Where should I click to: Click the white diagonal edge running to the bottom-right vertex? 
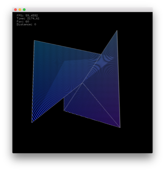click(101, 105)
